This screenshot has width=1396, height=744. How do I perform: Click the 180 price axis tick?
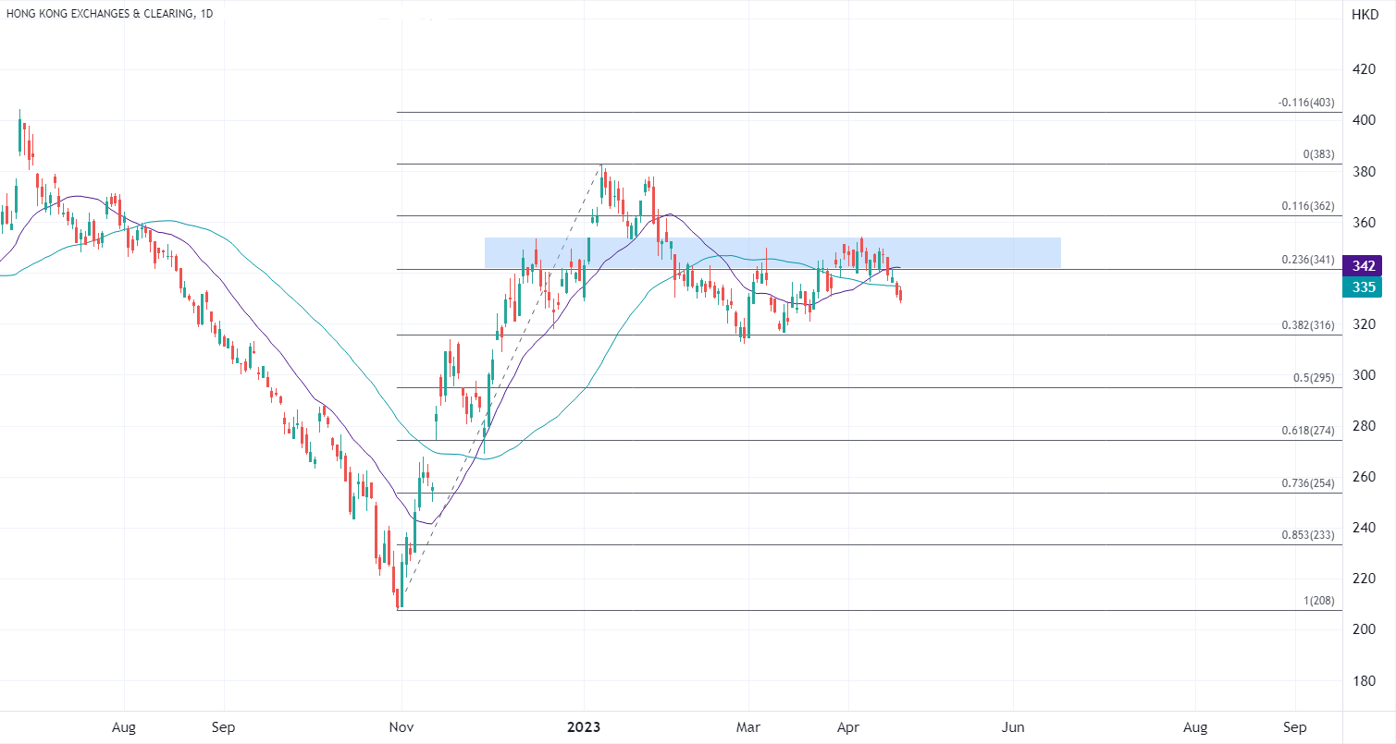pos(1364,680)
